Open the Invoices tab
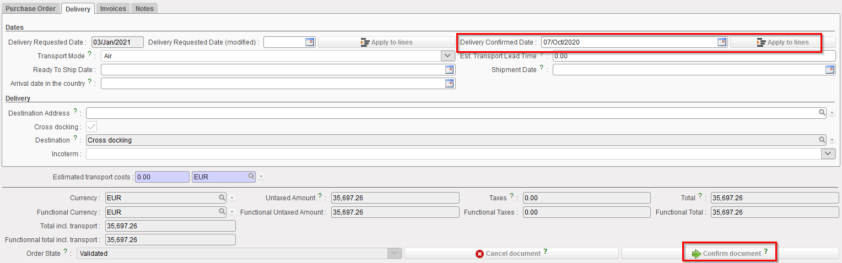Screen dimensions: 842x263 click(113, 8)
